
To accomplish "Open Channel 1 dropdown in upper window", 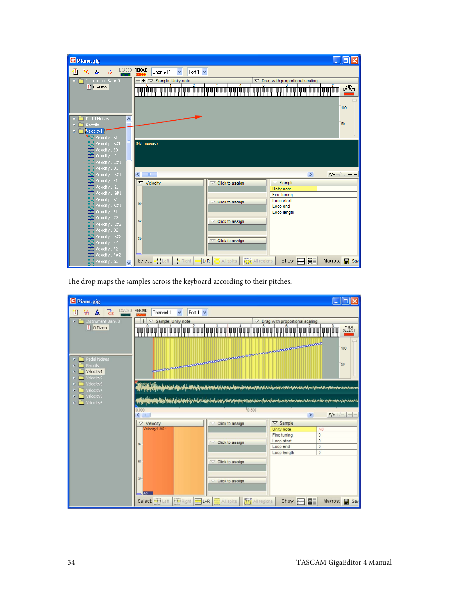I will [180, 72].
